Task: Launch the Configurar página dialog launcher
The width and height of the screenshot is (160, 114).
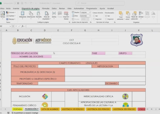Action: (x=69, y=22)
